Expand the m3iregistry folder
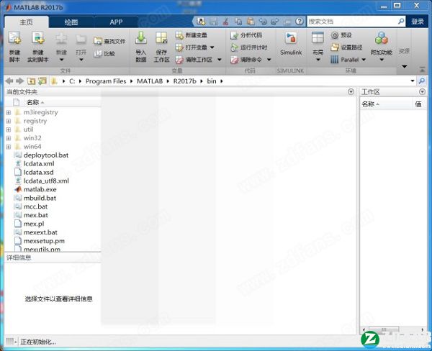Screen dimensions: 432x351 click(9, 112)
